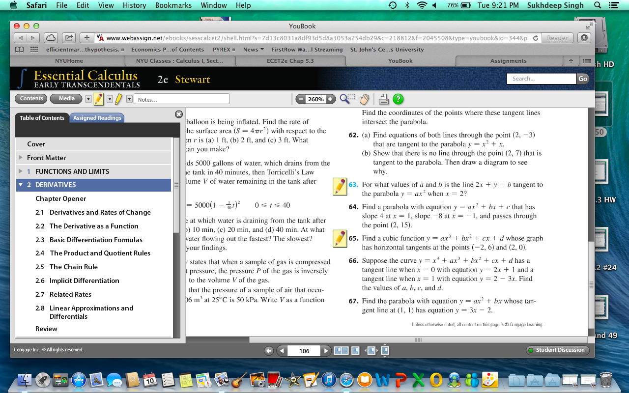Click the page number field
The image size is (629, 393).
point(304,351)
